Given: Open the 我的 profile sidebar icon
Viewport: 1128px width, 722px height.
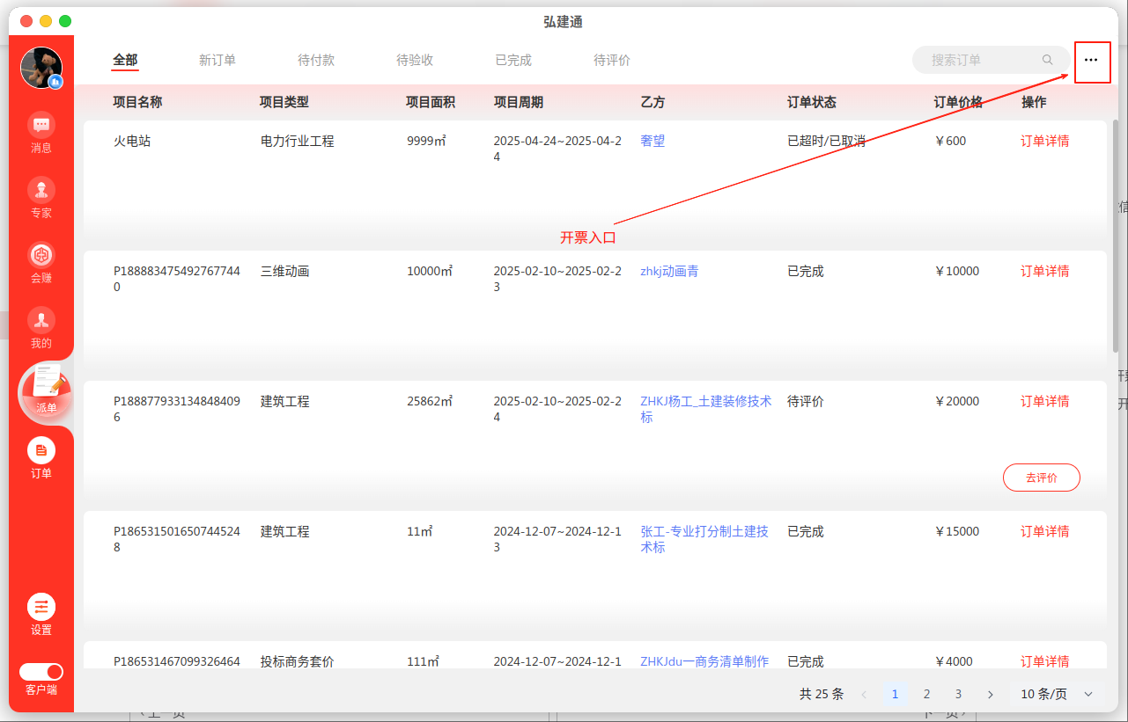Looking at the screenshot, I should tap(41, 320).
